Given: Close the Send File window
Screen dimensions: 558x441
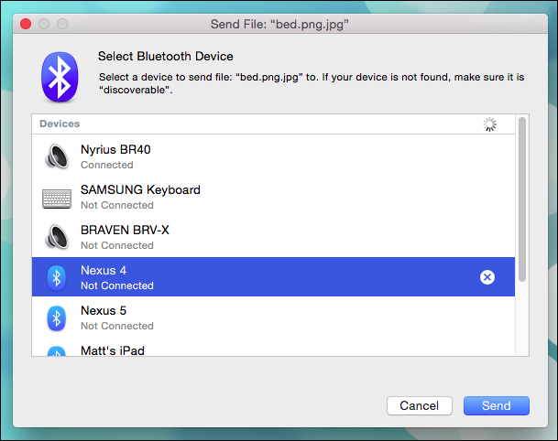Looking at the screenshot, I should (26, 24).
